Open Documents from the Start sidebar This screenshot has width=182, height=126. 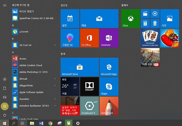[x=5, y=88]
